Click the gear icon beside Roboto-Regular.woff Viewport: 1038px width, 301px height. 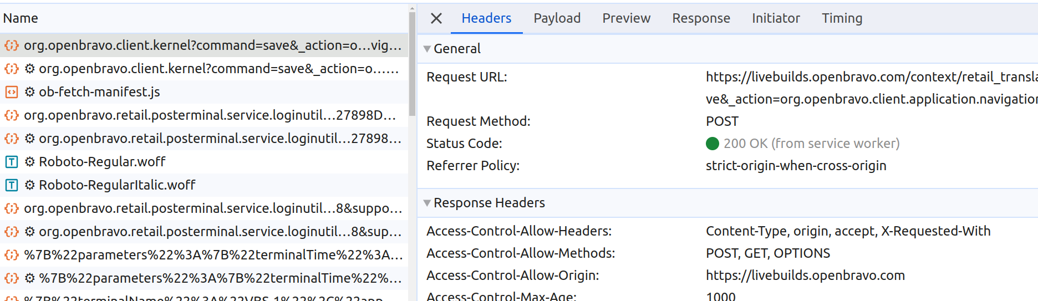(x=30, y=162)
